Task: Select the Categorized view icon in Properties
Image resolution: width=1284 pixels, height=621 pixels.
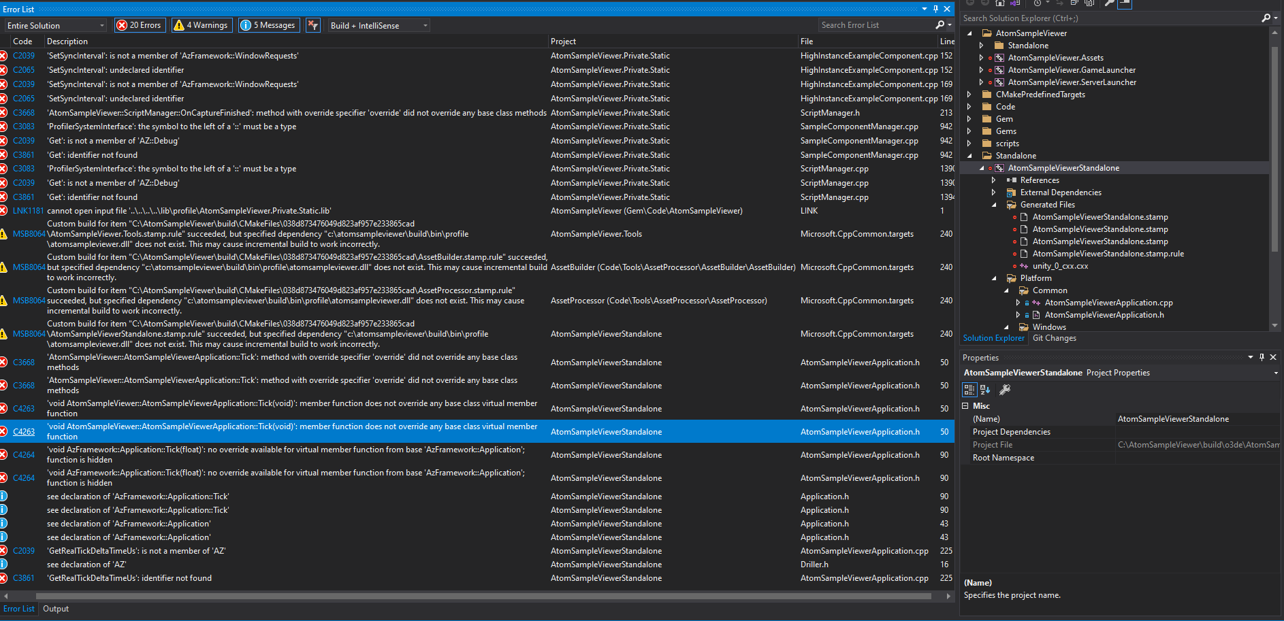Action: (x=969, y=389)
